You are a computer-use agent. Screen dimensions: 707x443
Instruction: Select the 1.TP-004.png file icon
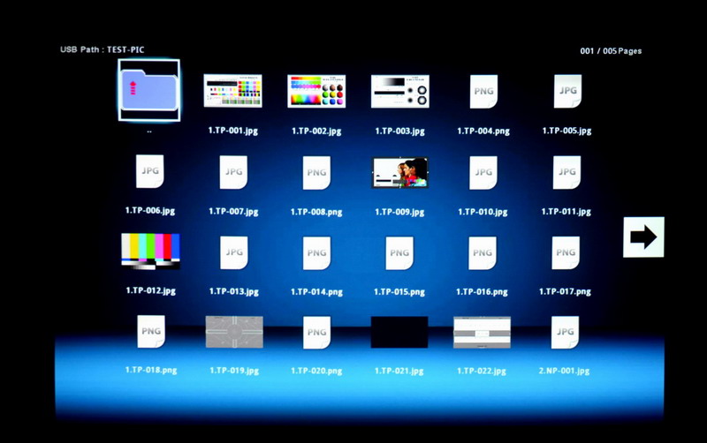pos(483,91)
